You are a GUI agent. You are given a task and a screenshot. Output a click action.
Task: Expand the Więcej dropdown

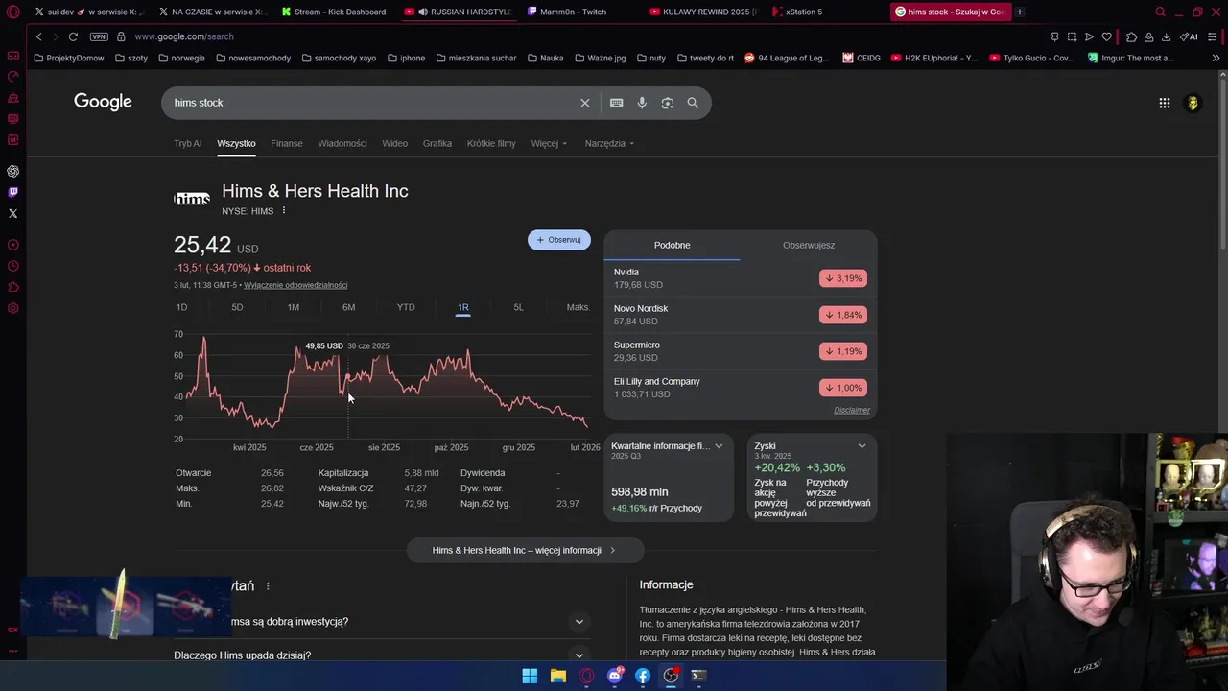[549, 143]
